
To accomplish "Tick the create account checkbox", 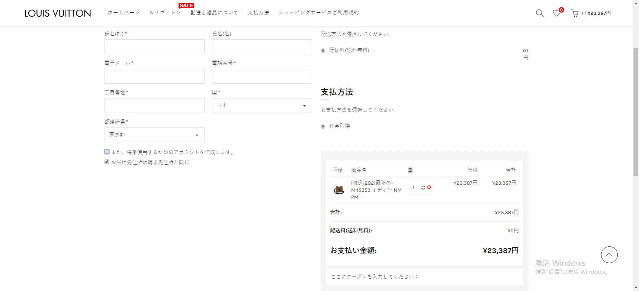I will coord(107,152).
